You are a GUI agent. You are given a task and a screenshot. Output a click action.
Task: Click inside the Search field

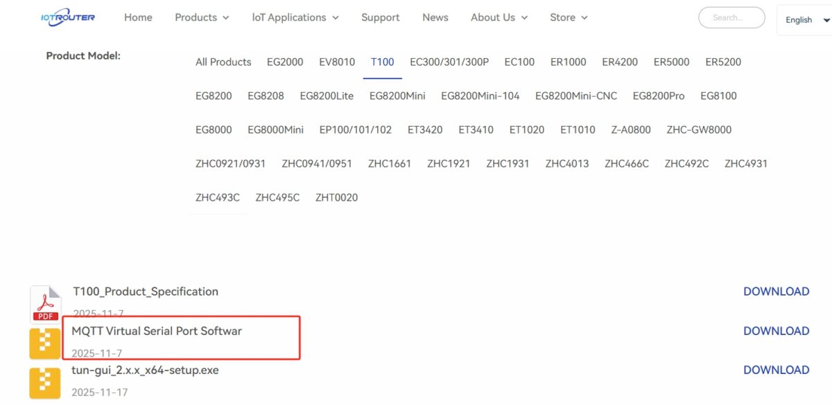[x=731, y=17]
